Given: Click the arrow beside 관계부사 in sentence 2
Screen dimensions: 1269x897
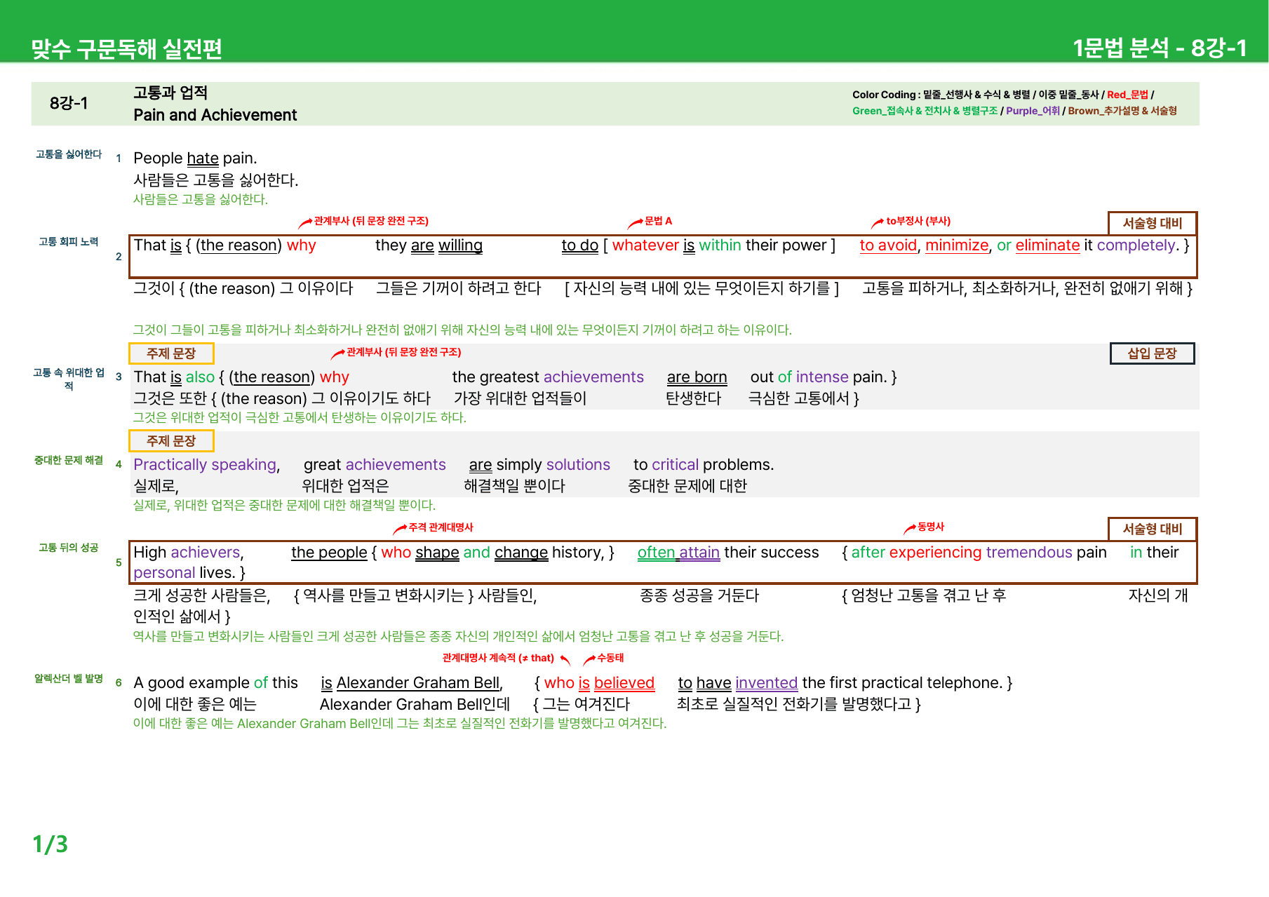Looking at the screenshot, I should click(x=305, y=223).
